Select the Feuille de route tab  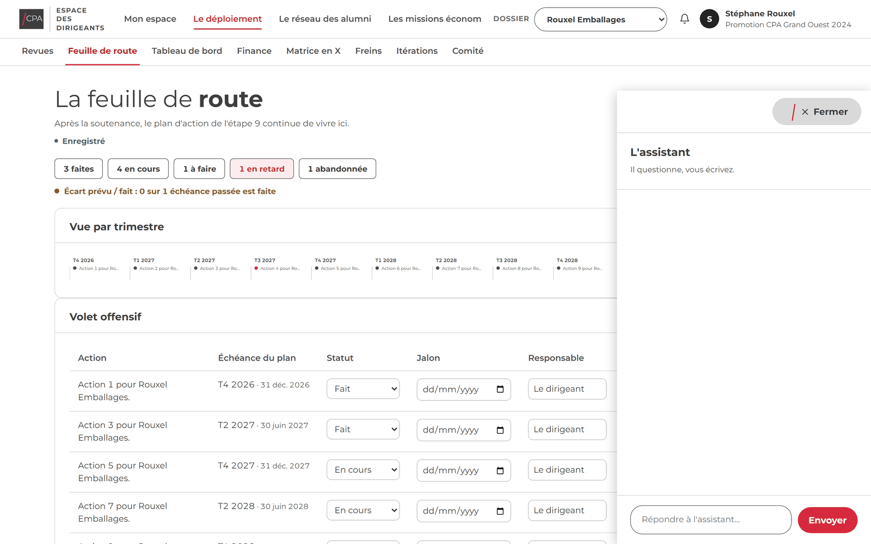tap(102, 51)
